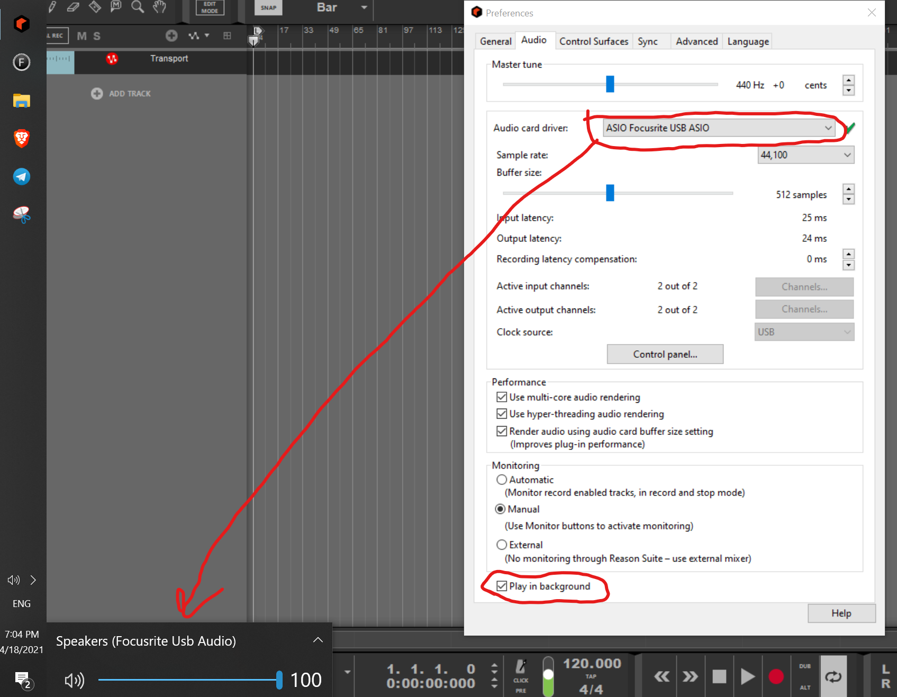Click the Master tune cents stepper

tap(849, 85)
